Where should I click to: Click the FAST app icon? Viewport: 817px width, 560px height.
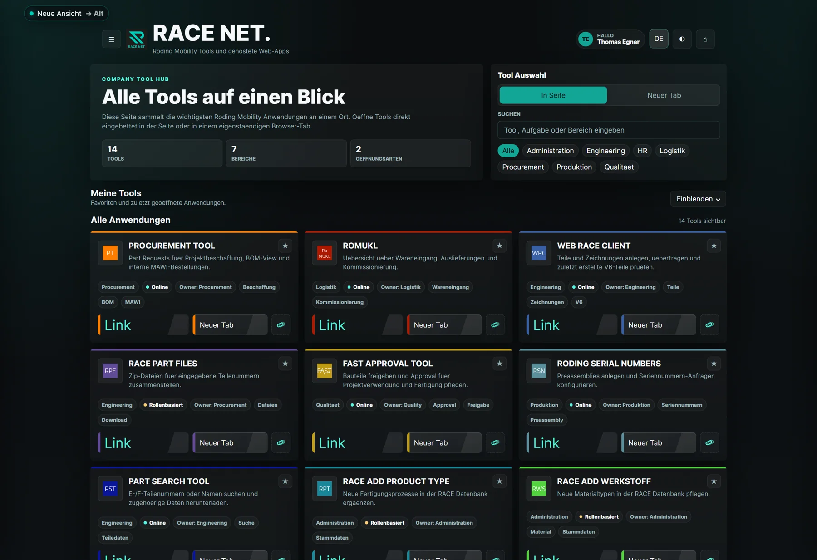(x=325, y=371)
